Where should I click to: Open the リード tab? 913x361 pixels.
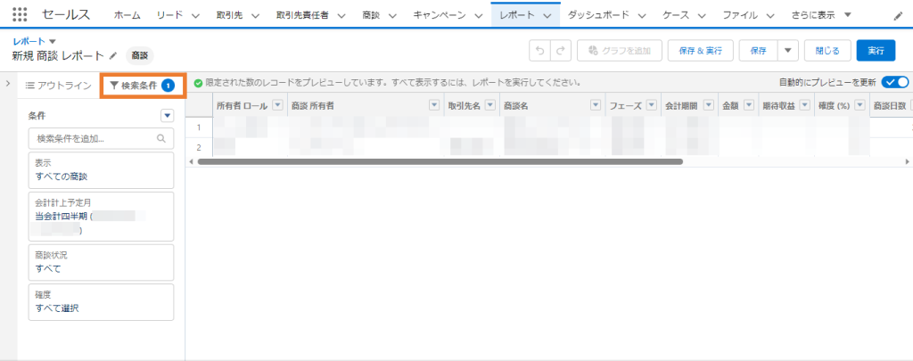169,15
